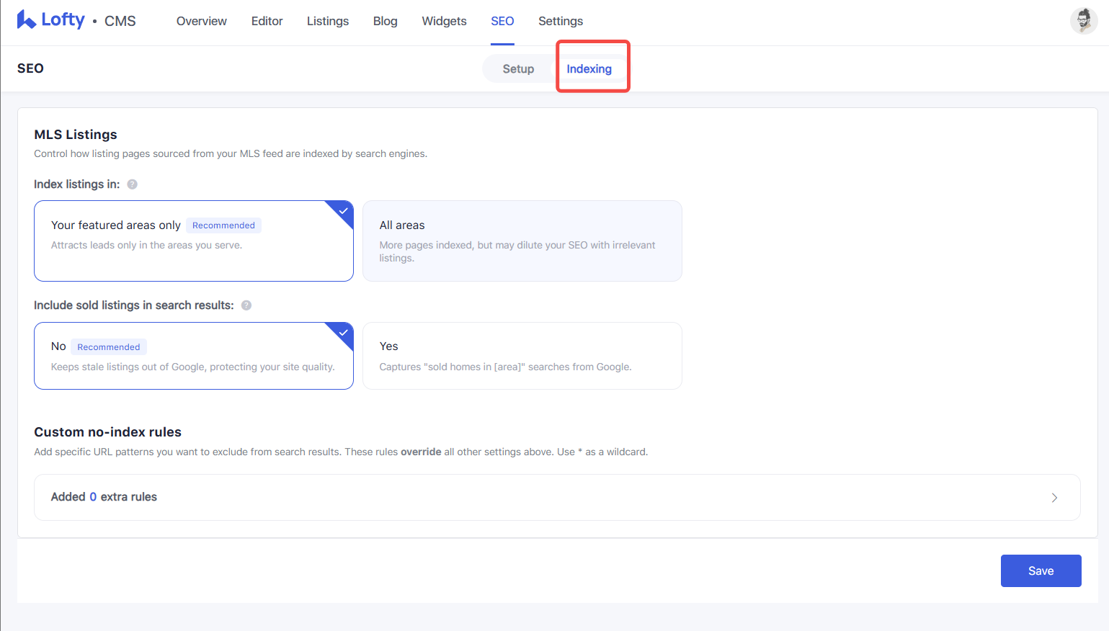Click the Lofty logo
This screenshot has height=631, width=1109.
pyautogui.click(x=51, y=20)
